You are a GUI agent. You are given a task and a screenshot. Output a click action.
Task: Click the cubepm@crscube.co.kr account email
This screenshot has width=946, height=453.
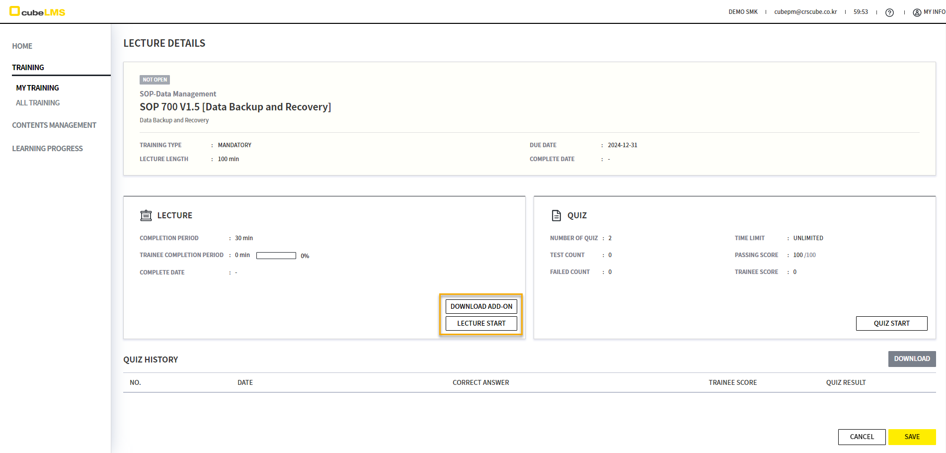pyautogui.click(x=805, y=12)
